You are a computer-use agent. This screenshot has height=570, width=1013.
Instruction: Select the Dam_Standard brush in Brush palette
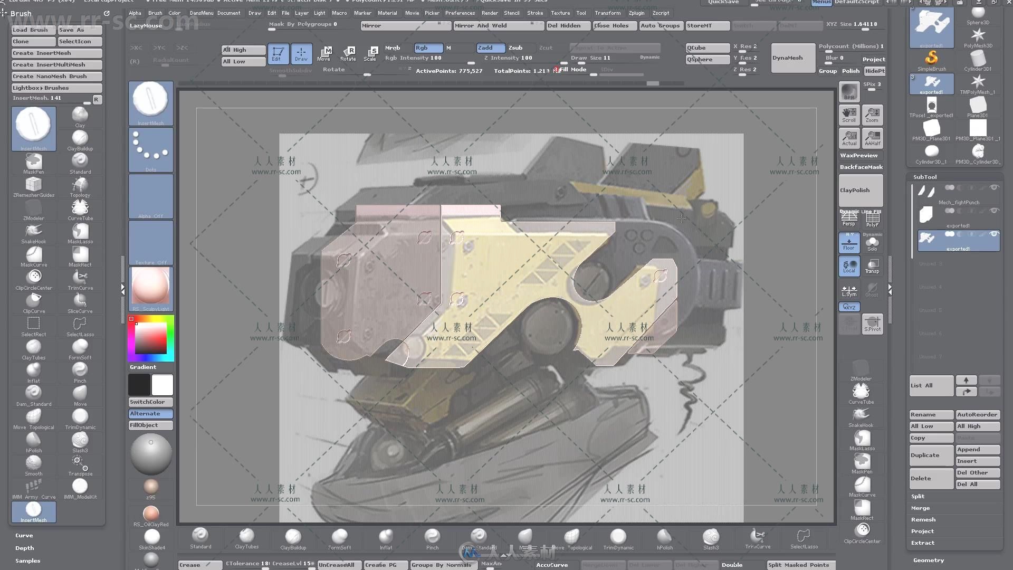pyautogui.click(x=34, y=396)
